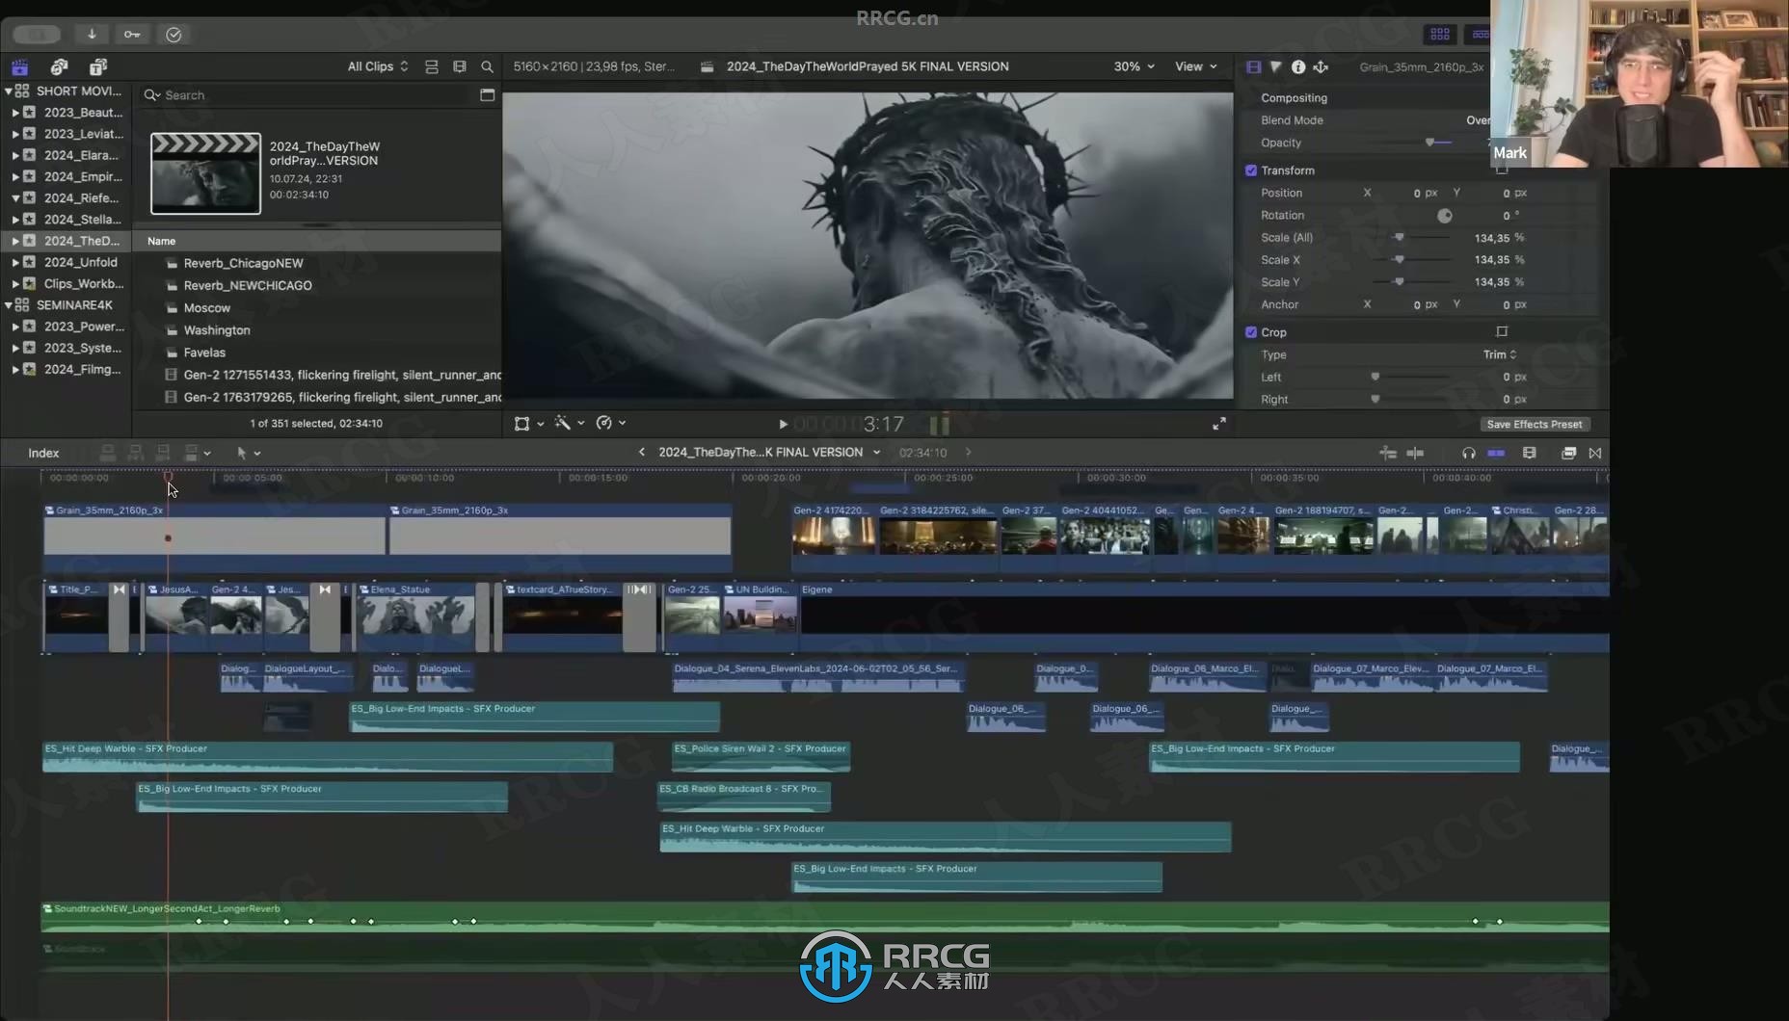Open clip appearance options in the browser
1789x1021 pixels.
[x=460, y=66]
